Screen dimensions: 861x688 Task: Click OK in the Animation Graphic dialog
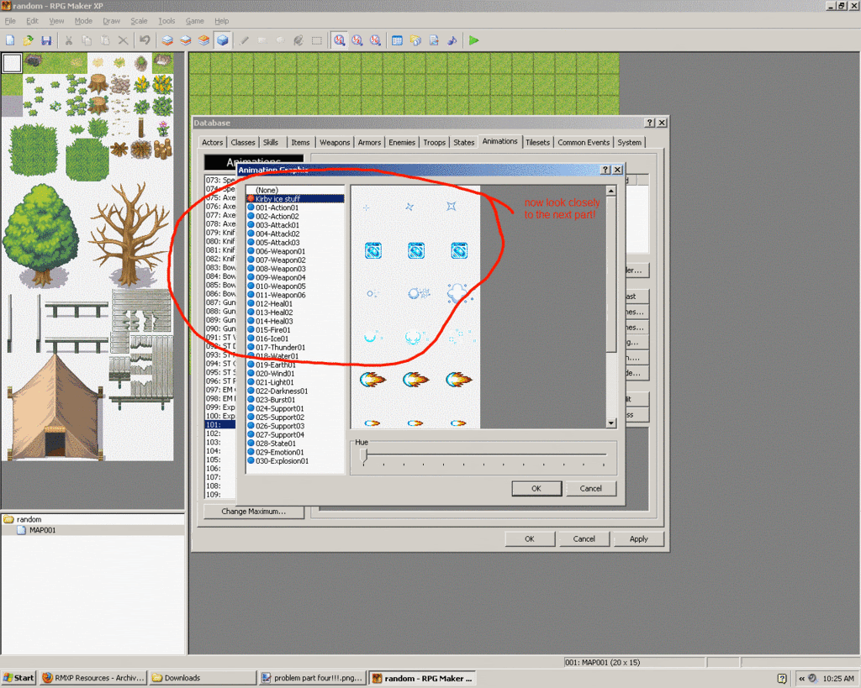coord(536,488)
